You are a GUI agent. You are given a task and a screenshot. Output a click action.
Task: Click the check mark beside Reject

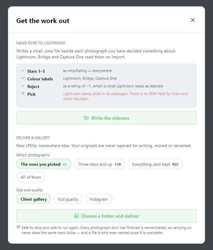(x=23, y=86)
